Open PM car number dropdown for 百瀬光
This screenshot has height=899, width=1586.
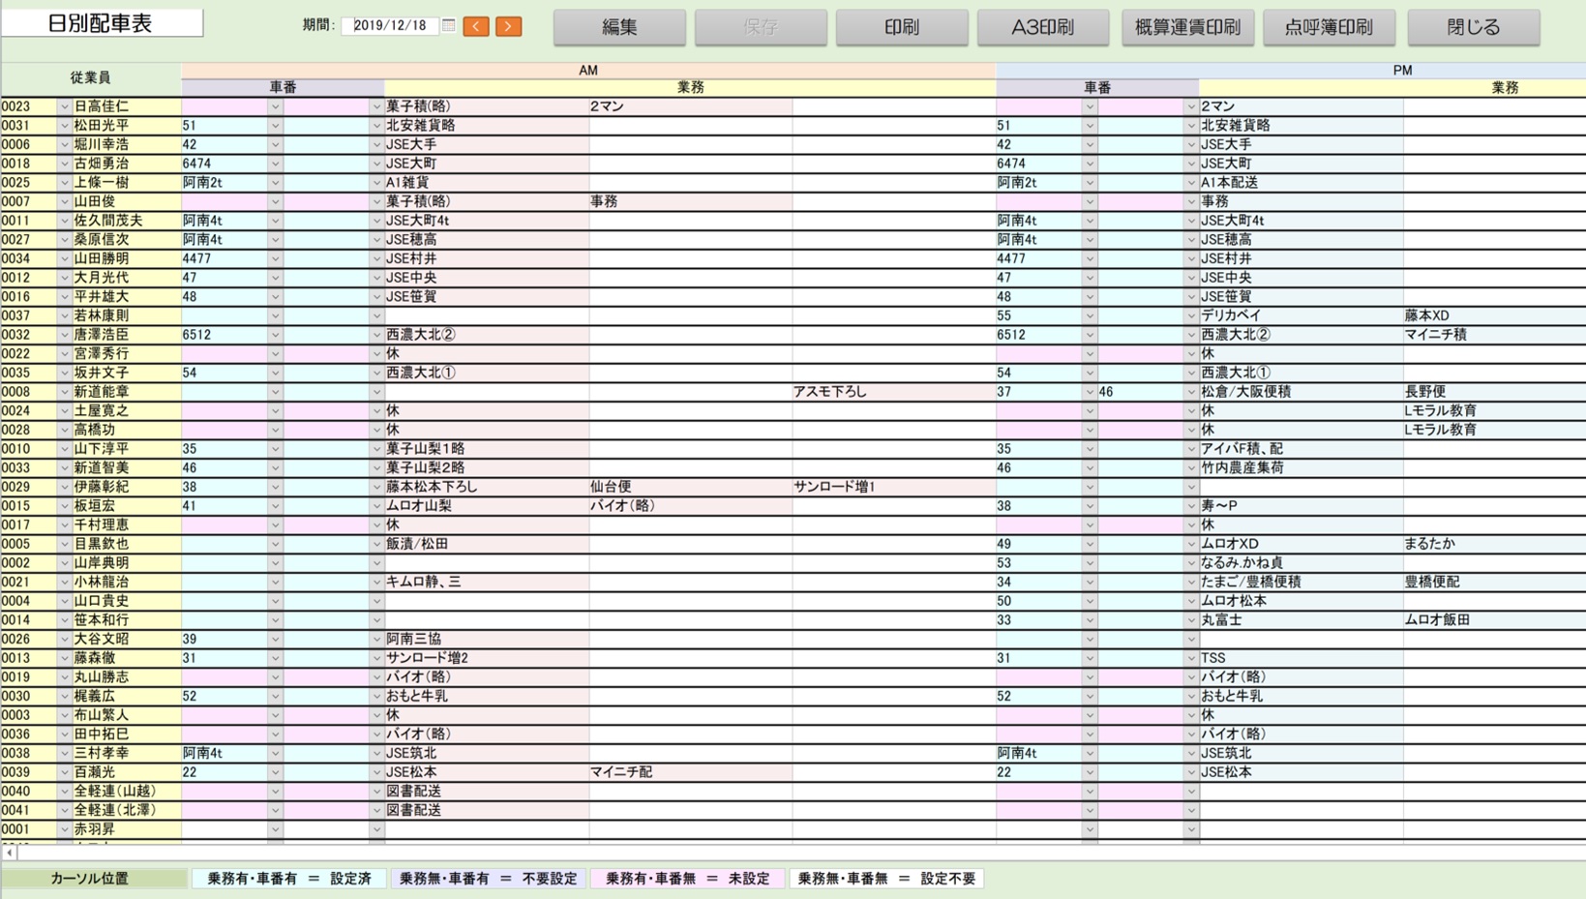coord(1090,772)
